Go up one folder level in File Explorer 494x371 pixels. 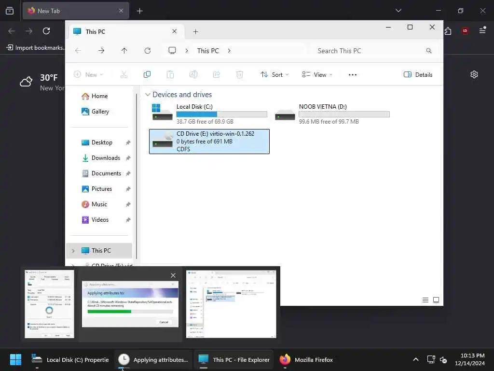(x=124, y=51)
